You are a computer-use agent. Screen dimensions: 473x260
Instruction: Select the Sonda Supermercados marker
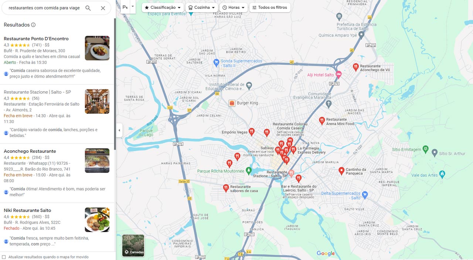tap(217, 63)
